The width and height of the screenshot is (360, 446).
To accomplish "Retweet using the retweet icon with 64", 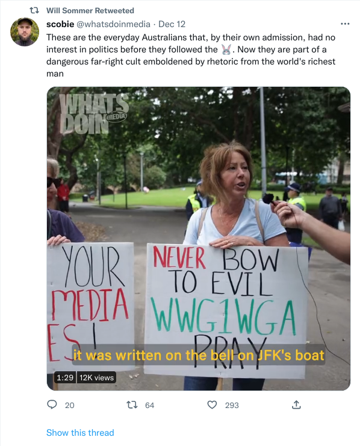I will point(132,404).
